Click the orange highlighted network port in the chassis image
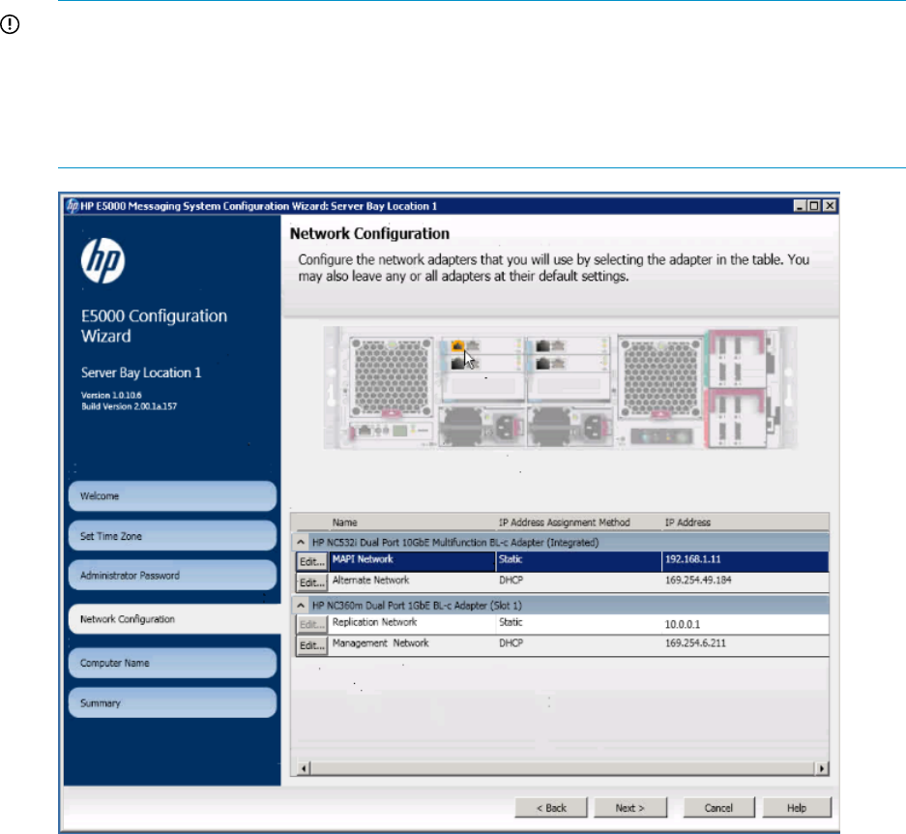Image resolution: width=906 pixels, height=834 pixels. (x=457, y=345)
